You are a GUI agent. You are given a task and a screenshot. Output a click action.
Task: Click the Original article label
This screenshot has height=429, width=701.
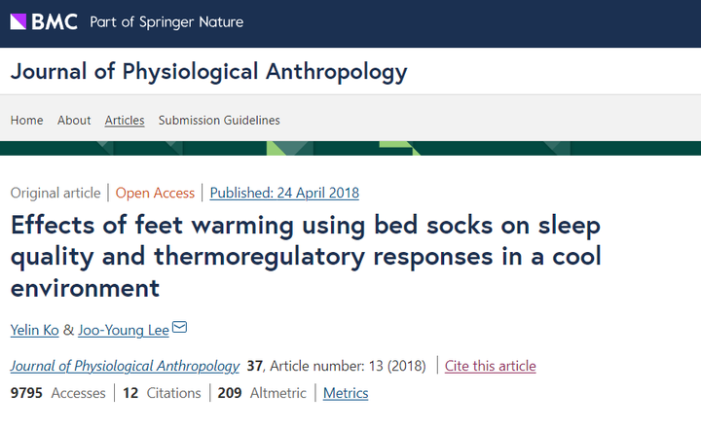[55, 193]
